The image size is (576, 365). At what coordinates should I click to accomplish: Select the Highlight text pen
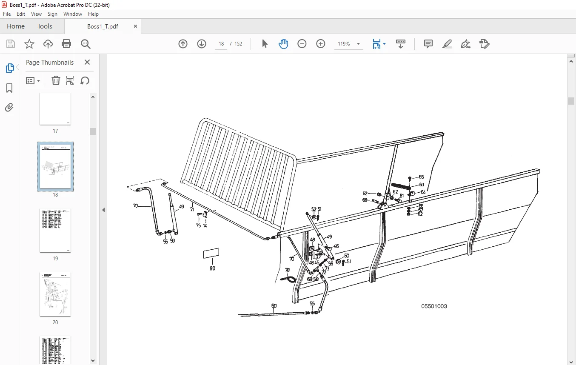coord(447,44)
